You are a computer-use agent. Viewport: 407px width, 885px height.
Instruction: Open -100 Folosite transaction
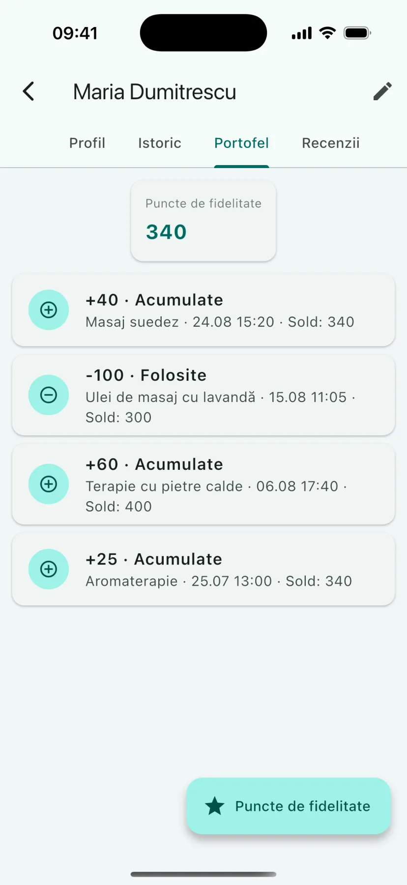click(x=203, y=395)
